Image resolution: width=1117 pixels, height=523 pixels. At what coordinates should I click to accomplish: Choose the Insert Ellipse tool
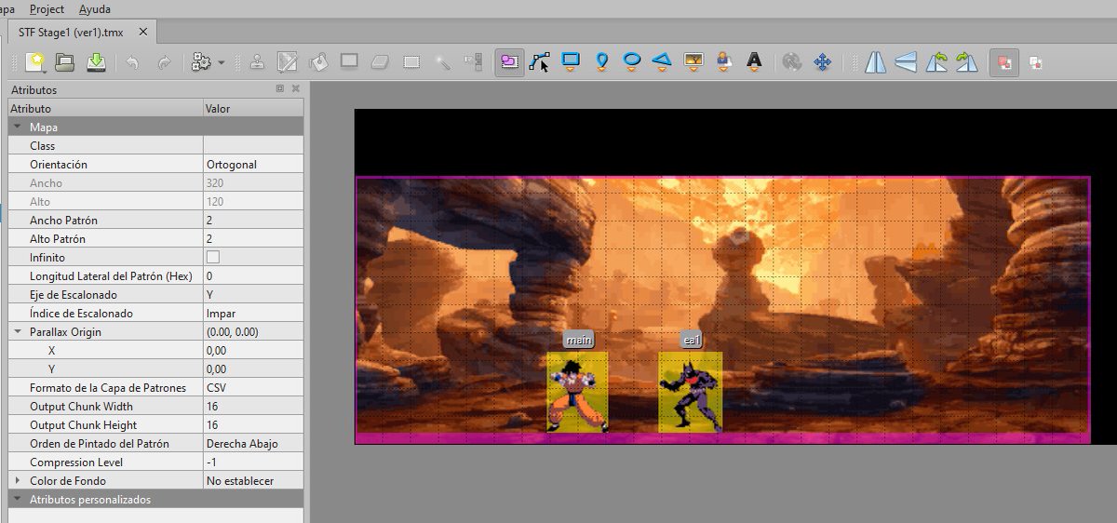click(632, 62)
